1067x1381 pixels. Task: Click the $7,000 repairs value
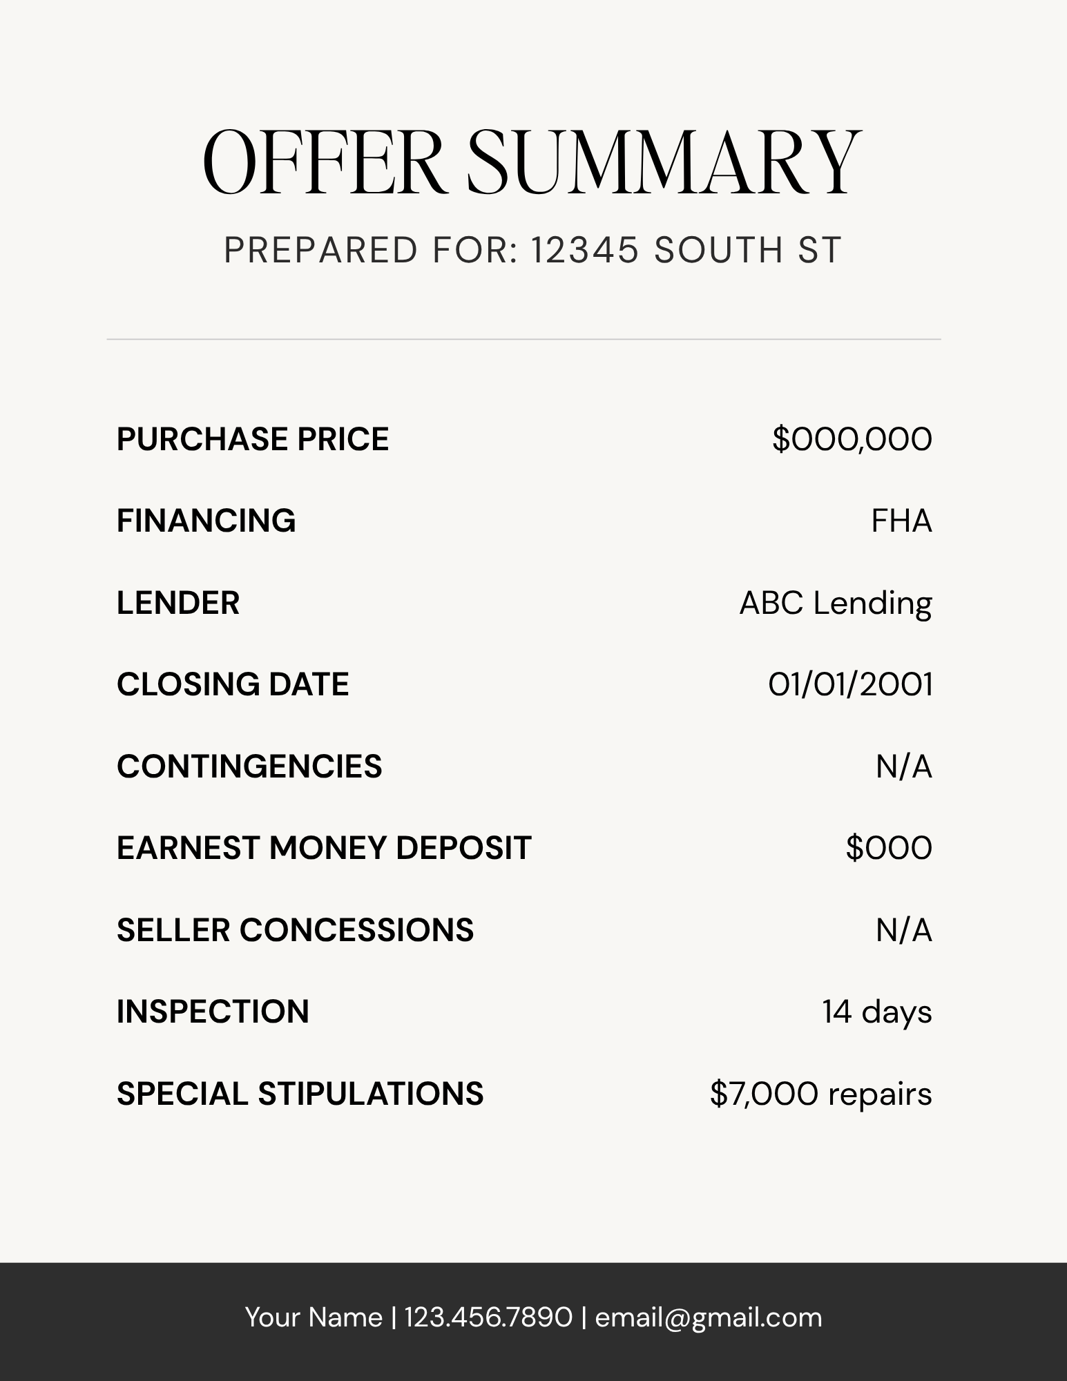coord(821,1094)
